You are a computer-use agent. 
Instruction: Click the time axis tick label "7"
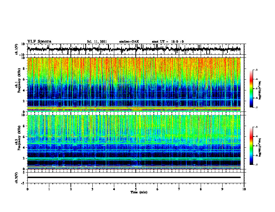pyautogui.click(x=179, y=189)
